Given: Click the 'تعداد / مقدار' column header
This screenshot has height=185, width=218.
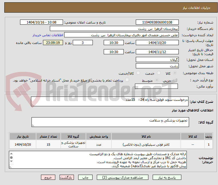Looking at the screenshot, I should (48, 136).
